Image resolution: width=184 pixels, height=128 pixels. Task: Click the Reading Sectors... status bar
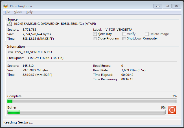click(x=92, y=122)
